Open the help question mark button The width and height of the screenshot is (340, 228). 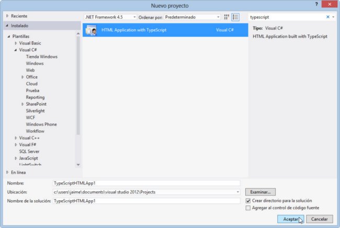(316, 4)
